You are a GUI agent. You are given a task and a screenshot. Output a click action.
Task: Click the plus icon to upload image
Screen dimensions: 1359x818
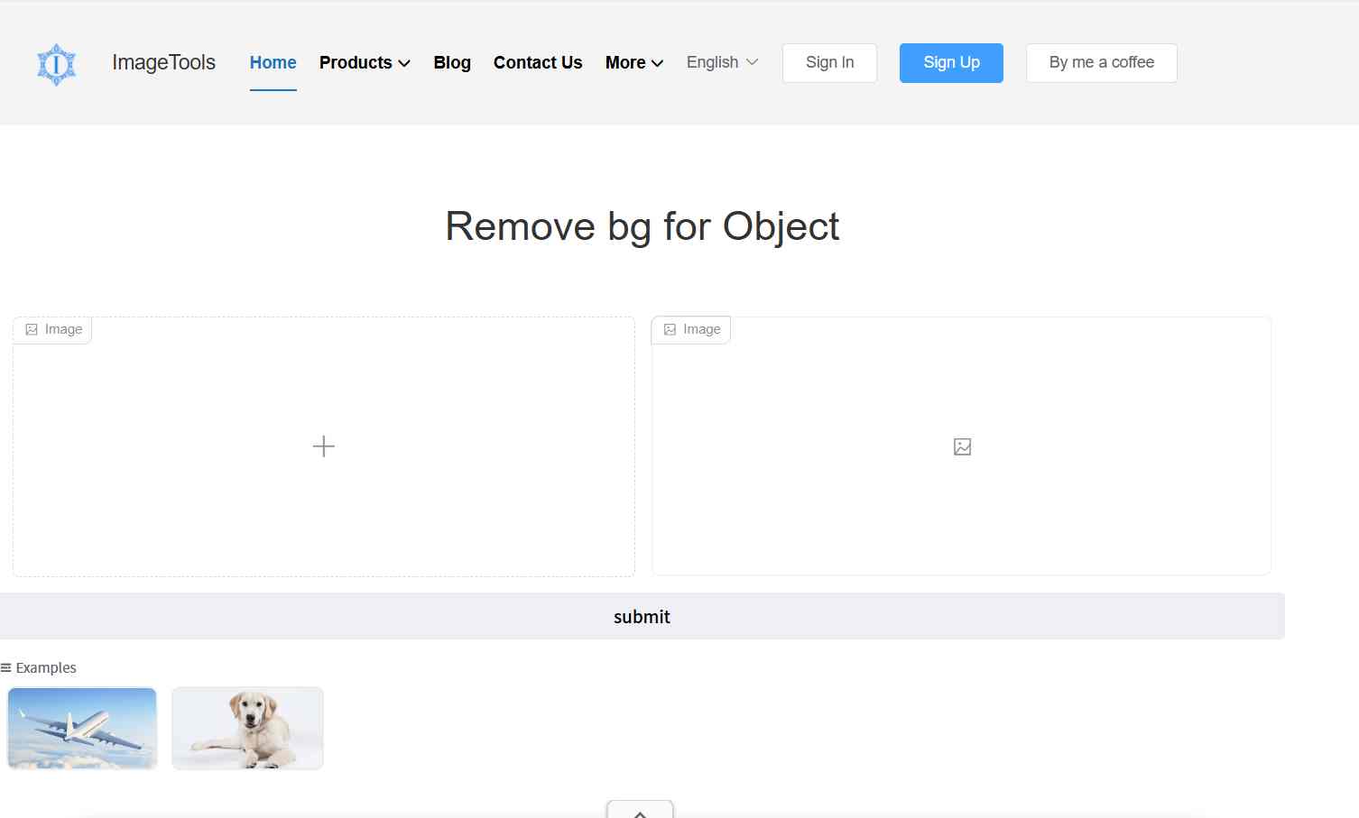tap(323, 446)
